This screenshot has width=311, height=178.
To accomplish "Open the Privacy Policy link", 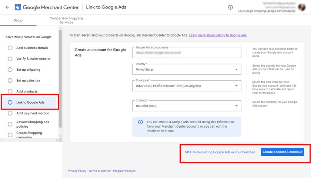I will pyautogui.click(x=77, y=171).
